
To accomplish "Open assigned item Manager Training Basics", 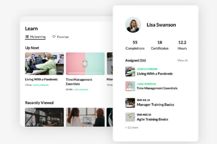I will click(x=156, y=105).
